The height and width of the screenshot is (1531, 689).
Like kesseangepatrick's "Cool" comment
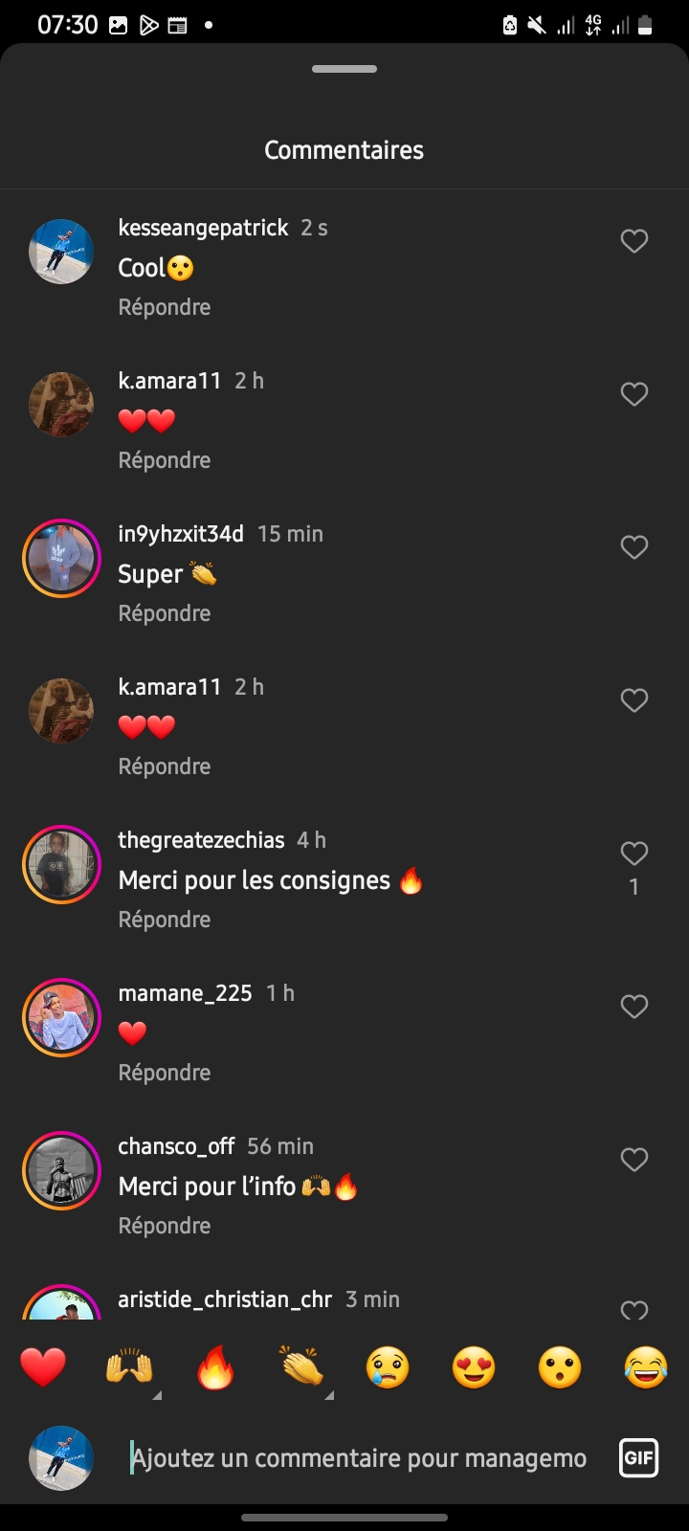tap(634, 241)
